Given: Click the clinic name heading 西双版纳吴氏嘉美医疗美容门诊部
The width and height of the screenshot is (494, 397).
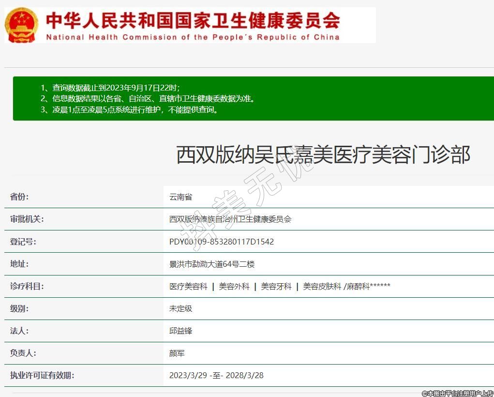Looking at the screenshot, I should pyautogui.click(x=323, y=155).
